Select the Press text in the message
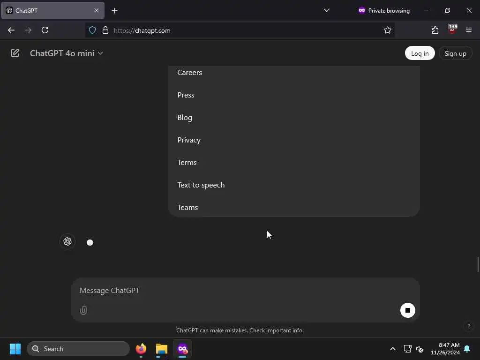Screen dimensions: 480x360 tap(186, 95)
